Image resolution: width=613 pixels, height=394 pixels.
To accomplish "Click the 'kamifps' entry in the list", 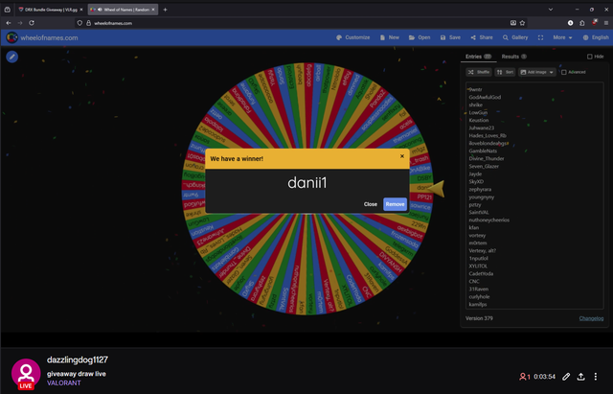I will coord(478,305).
